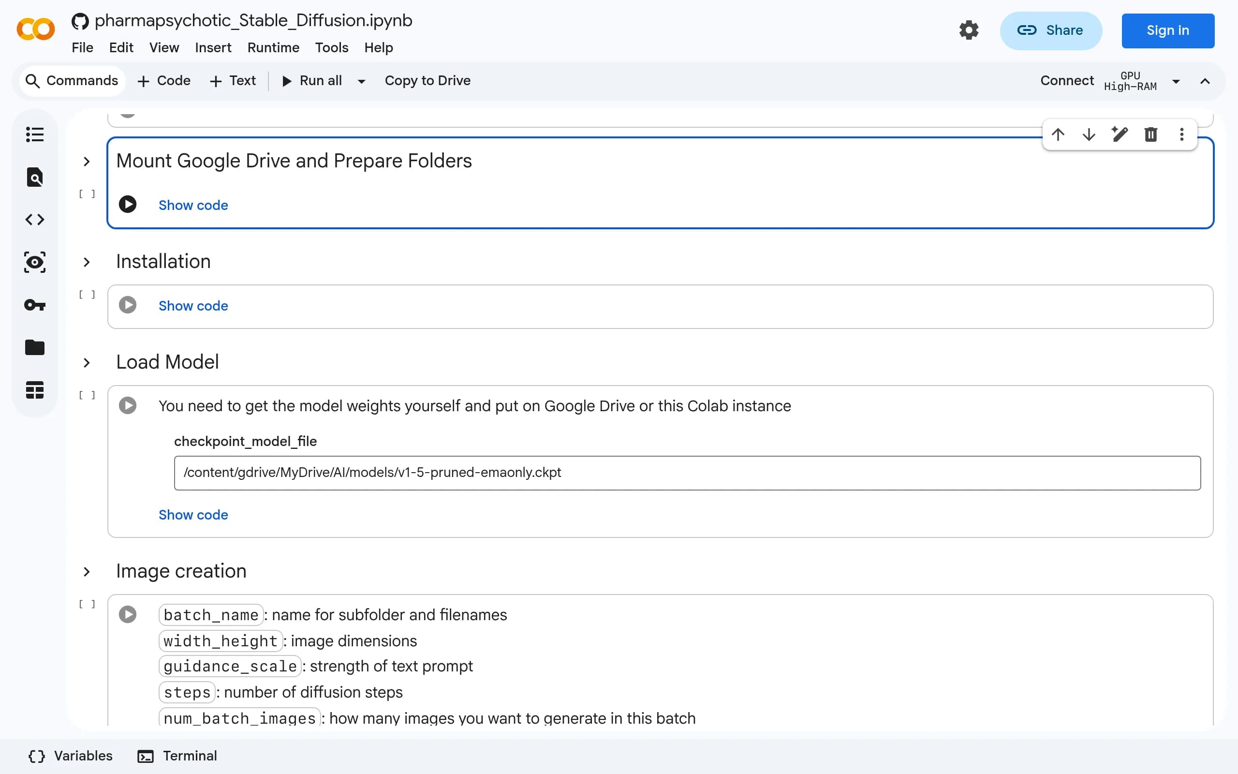Move selected cell up with arrow icon
This screenshot has width=1238, height=774.
[1058, 134]
